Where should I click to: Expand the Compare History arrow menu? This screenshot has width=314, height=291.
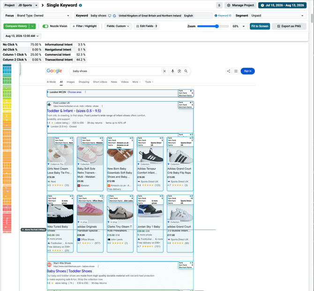[x=32, y=26]
